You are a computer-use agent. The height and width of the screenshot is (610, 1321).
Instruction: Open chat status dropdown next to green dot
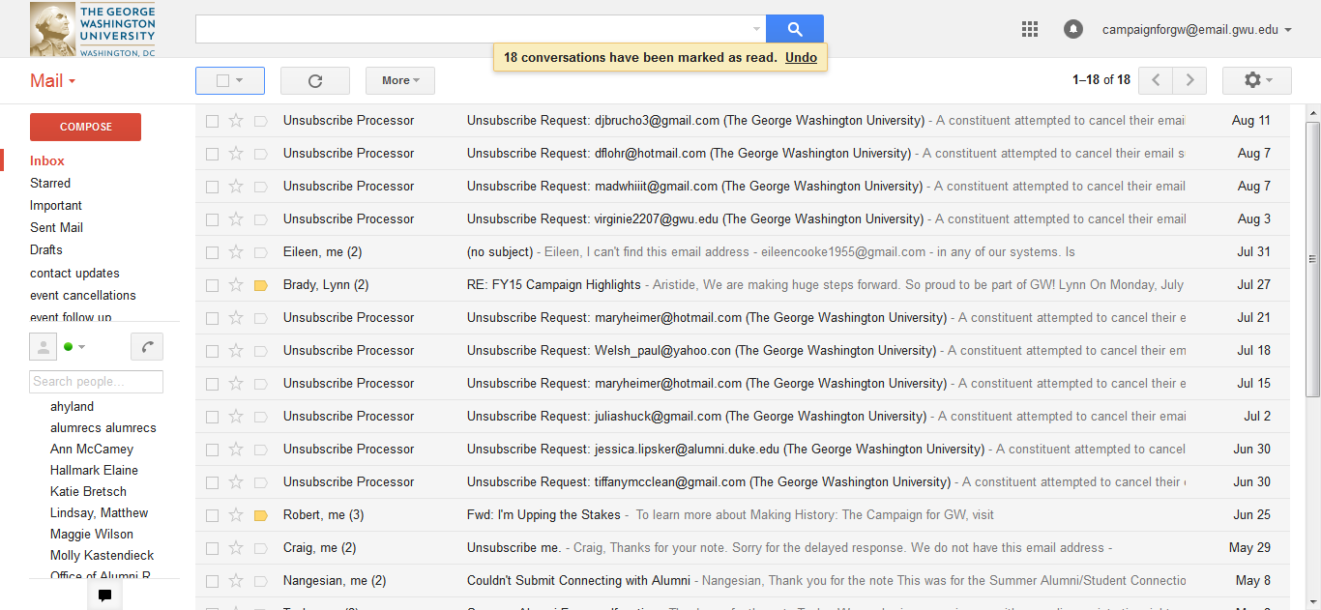(81, 347)
